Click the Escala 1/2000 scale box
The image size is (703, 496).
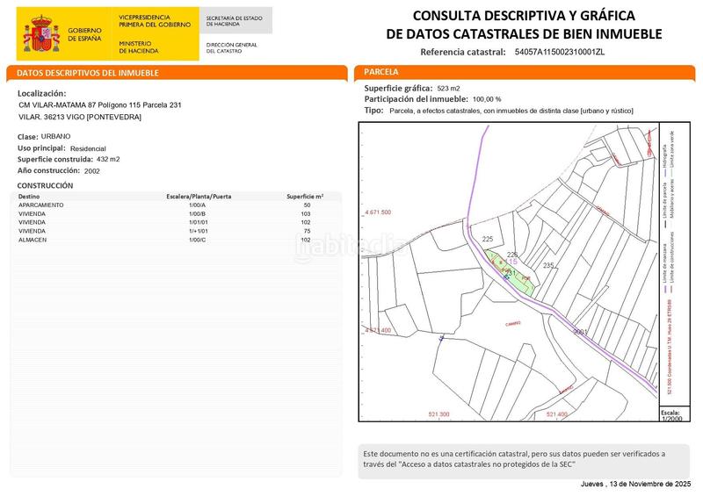[x=671, y=415]
